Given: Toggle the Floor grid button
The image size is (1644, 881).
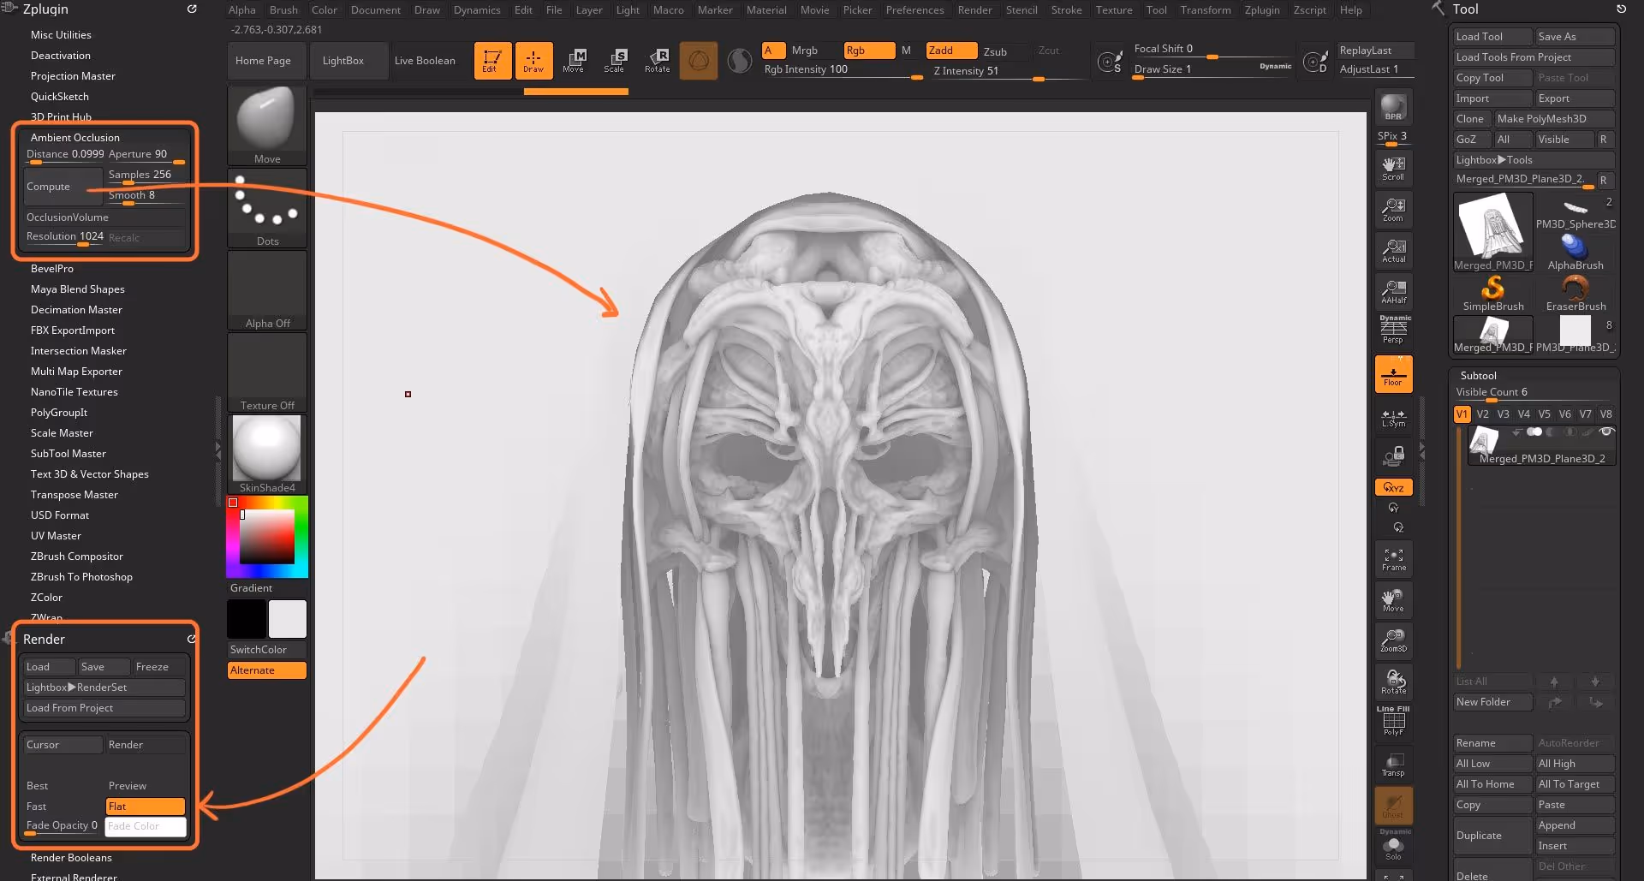Looking at the screenshot, I should click(x=1393, y=375).
